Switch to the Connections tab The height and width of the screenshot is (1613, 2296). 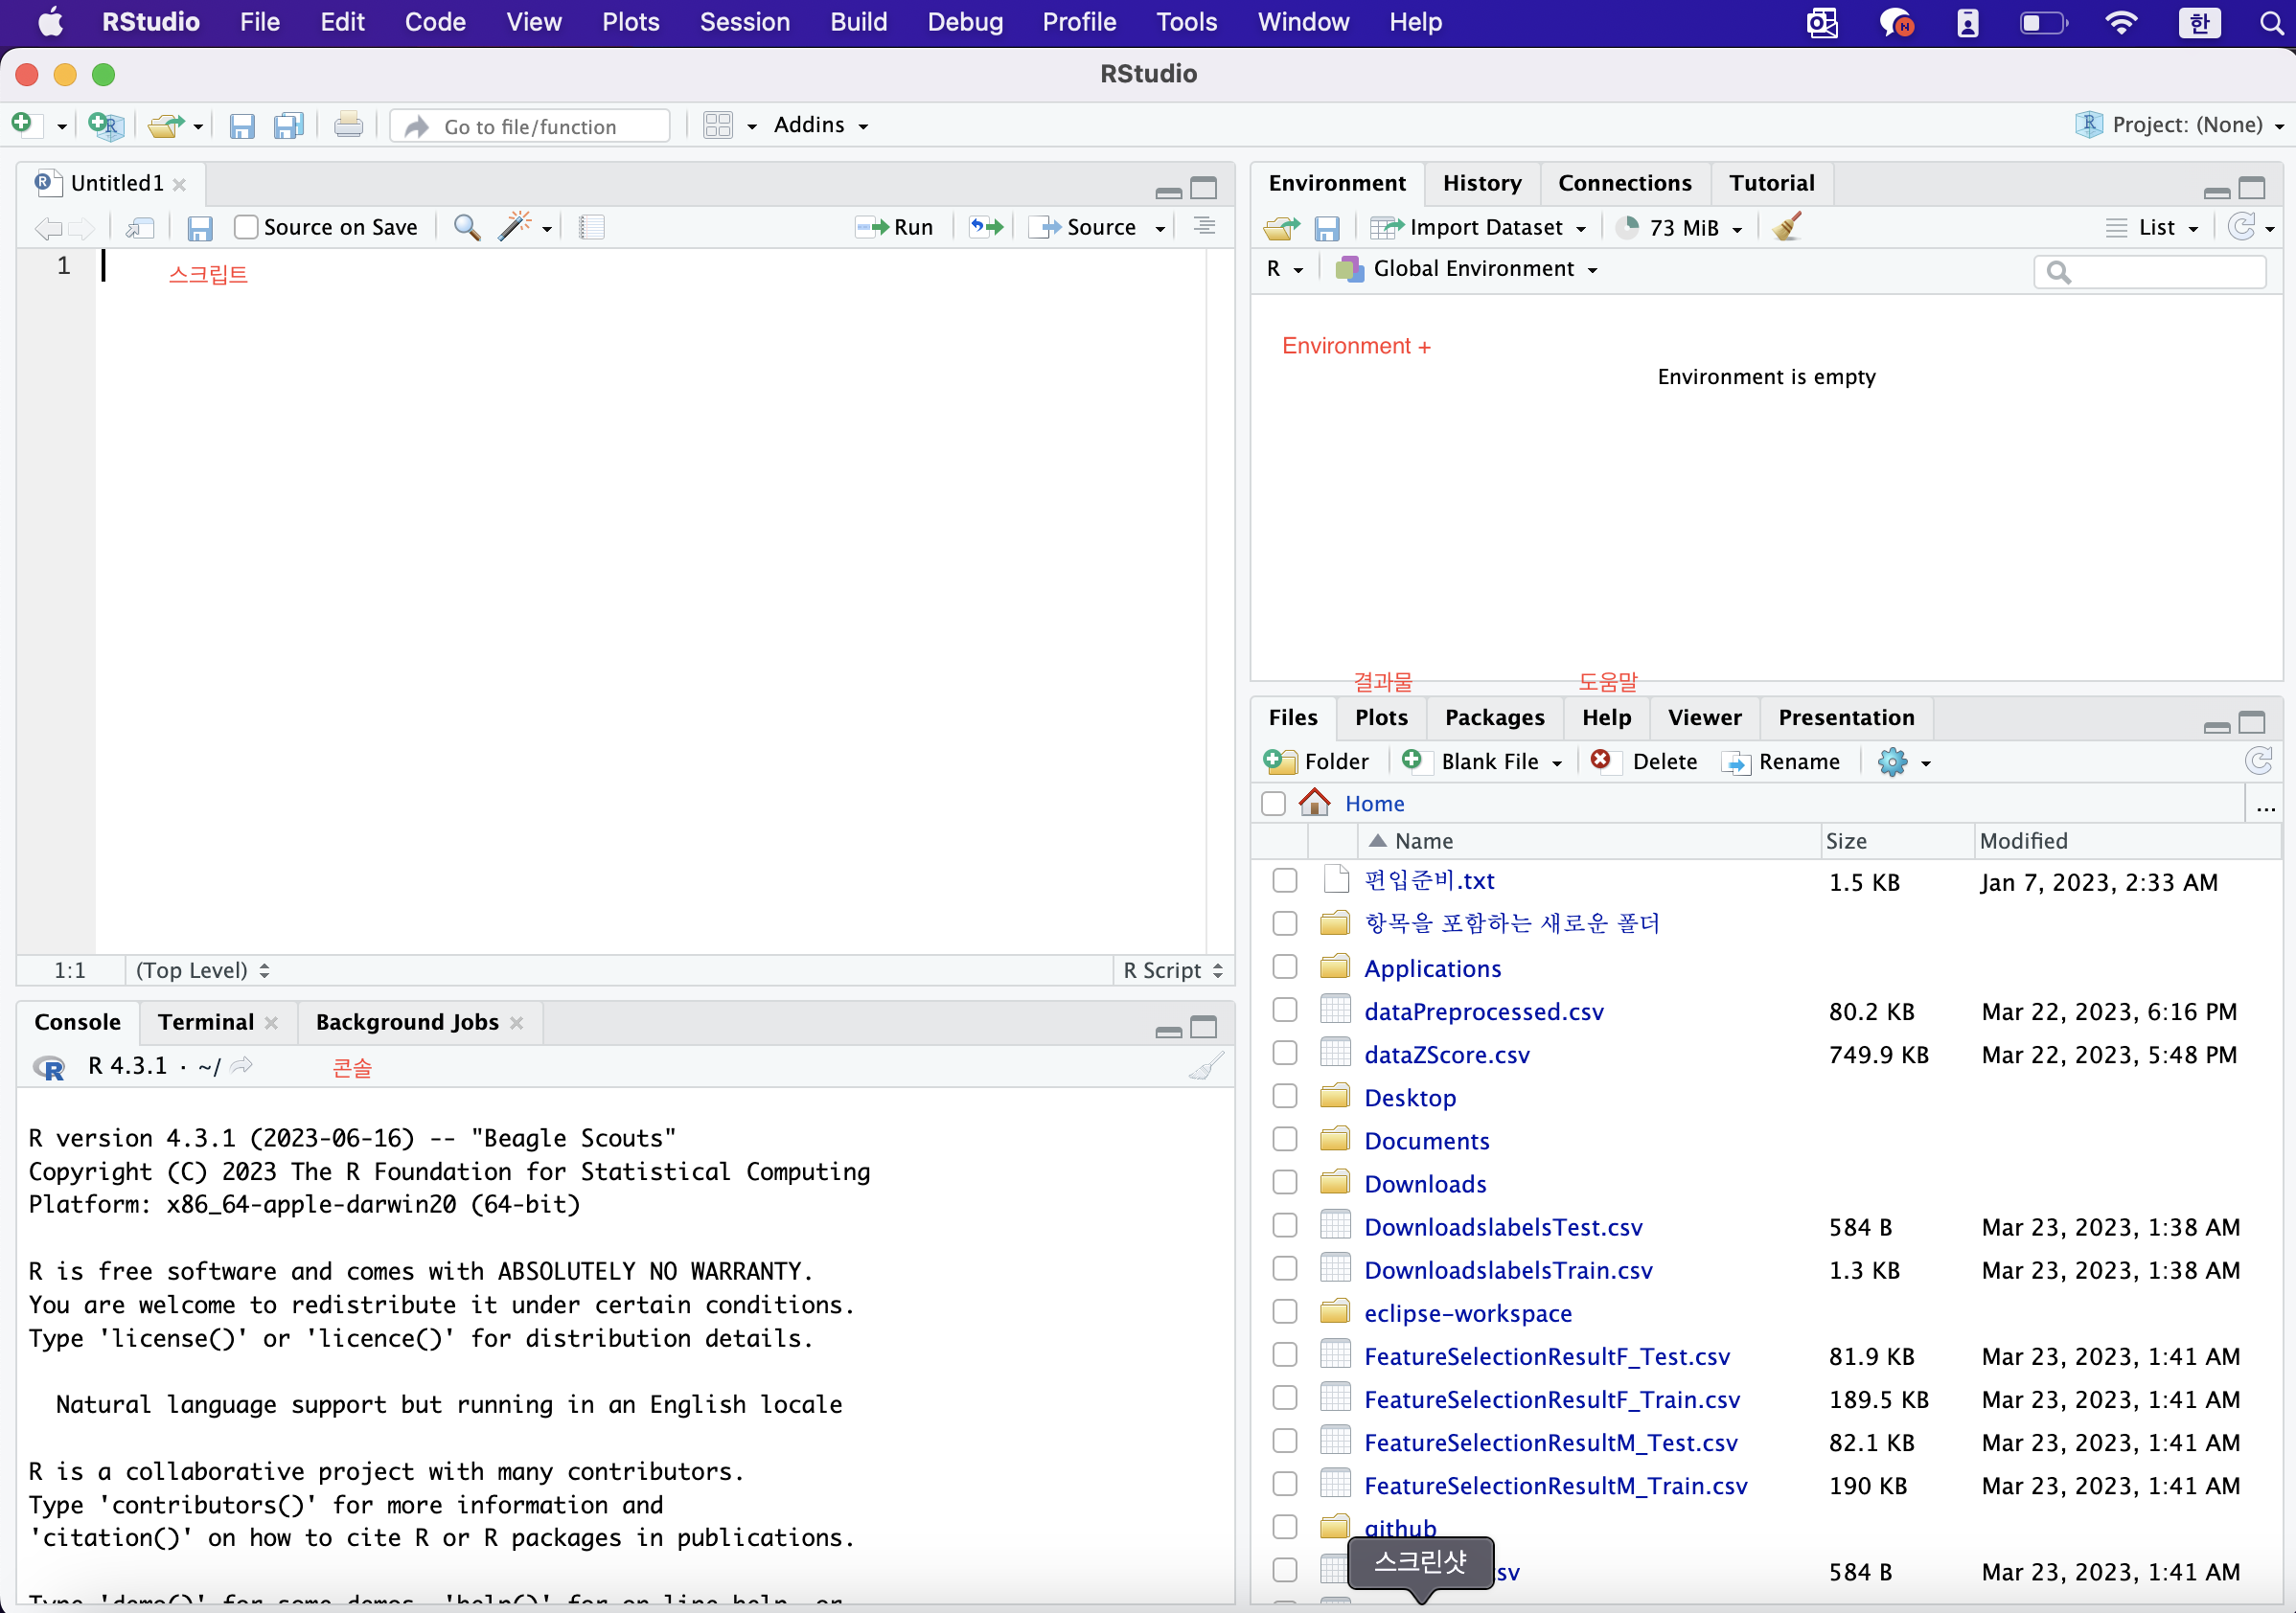(1625, 183)
